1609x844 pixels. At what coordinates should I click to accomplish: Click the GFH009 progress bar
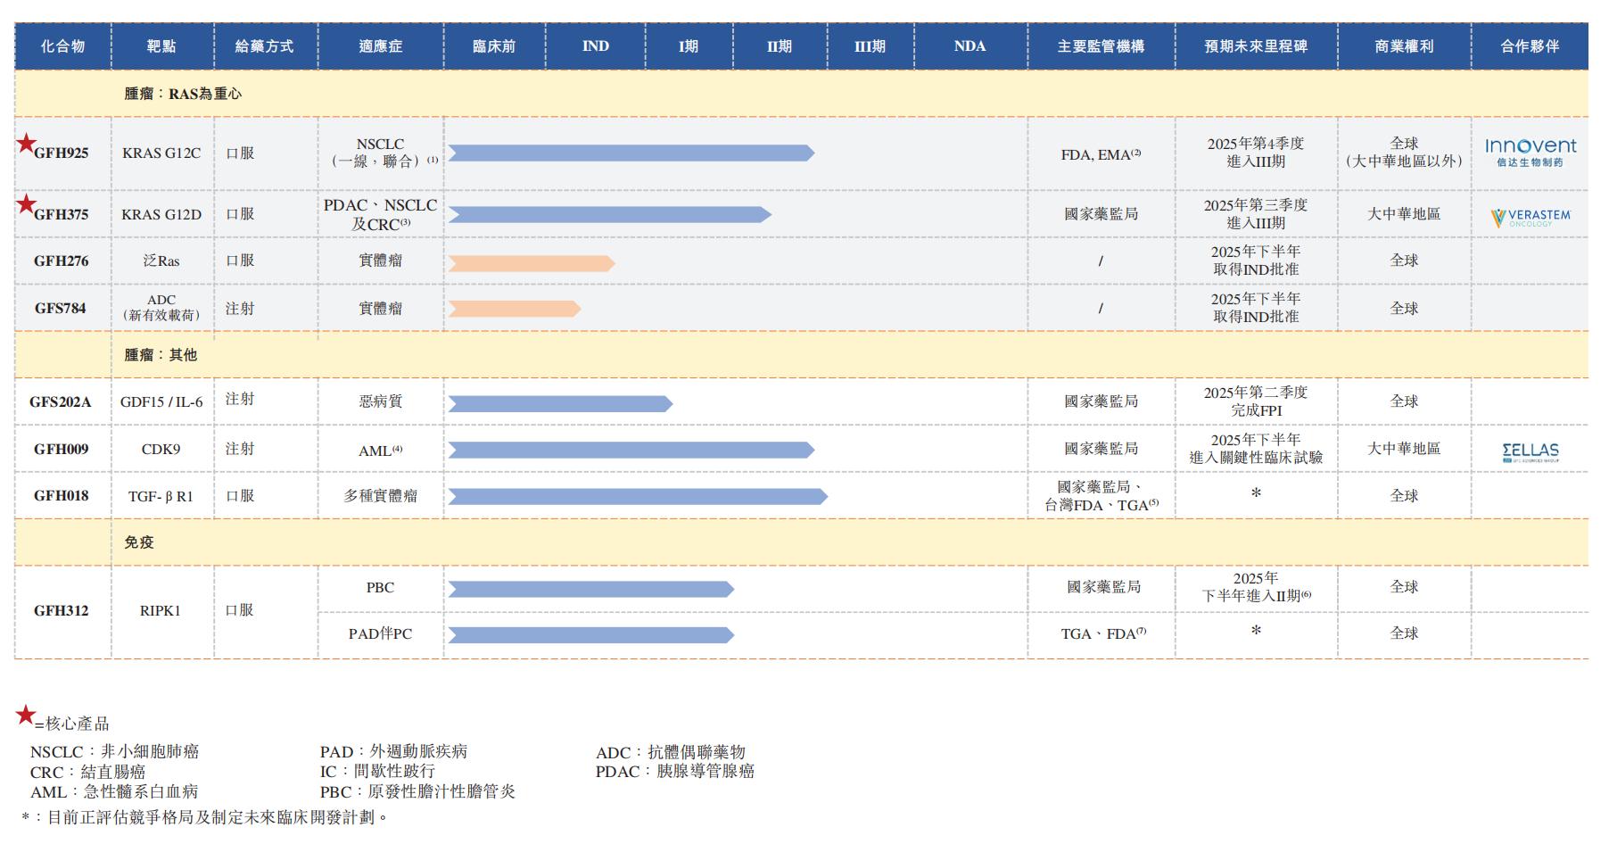coord(631,450)
